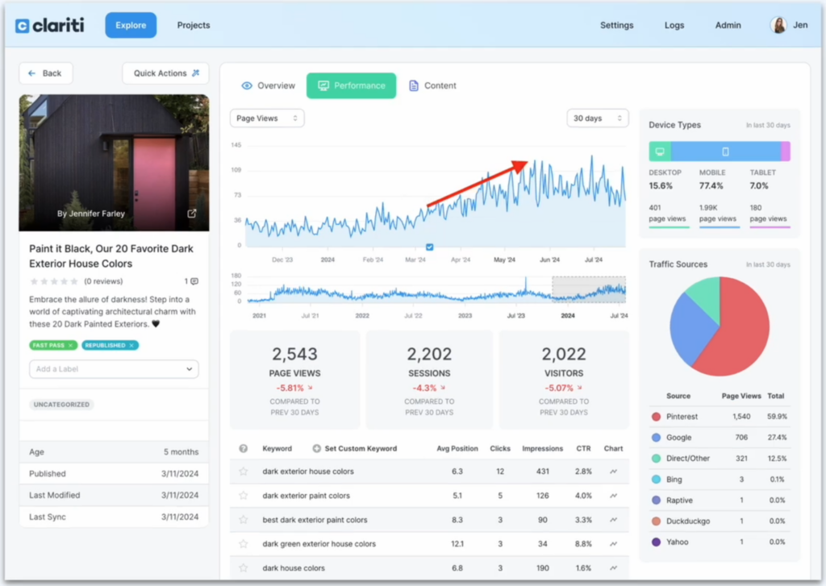Open the Add a Label dropdown

(114, 369)
